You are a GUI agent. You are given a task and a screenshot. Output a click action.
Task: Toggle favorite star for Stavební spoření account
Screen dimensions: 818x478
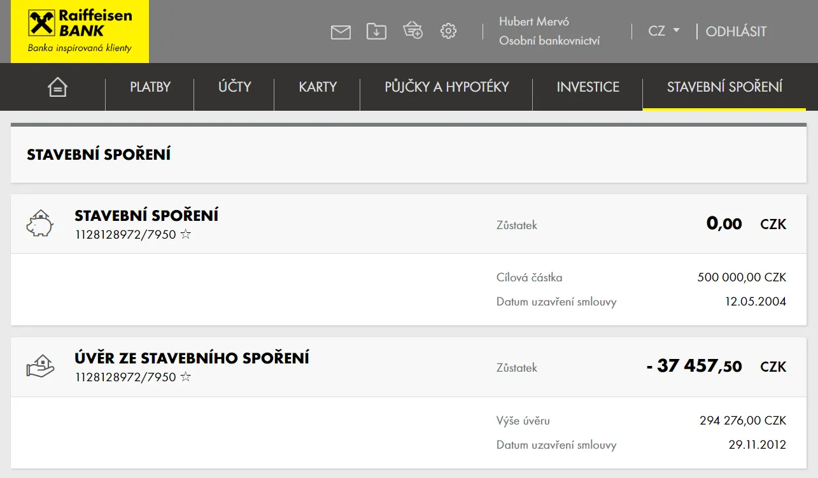pyautogui.click(x=186, y=235)
